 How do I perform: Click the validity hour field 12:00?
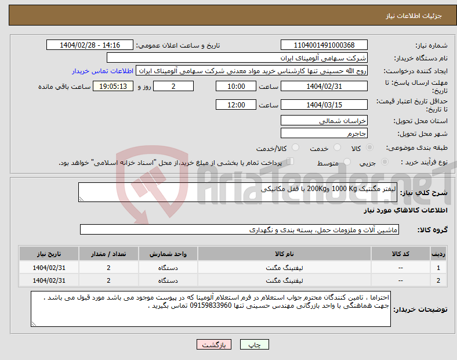(236, 105)
